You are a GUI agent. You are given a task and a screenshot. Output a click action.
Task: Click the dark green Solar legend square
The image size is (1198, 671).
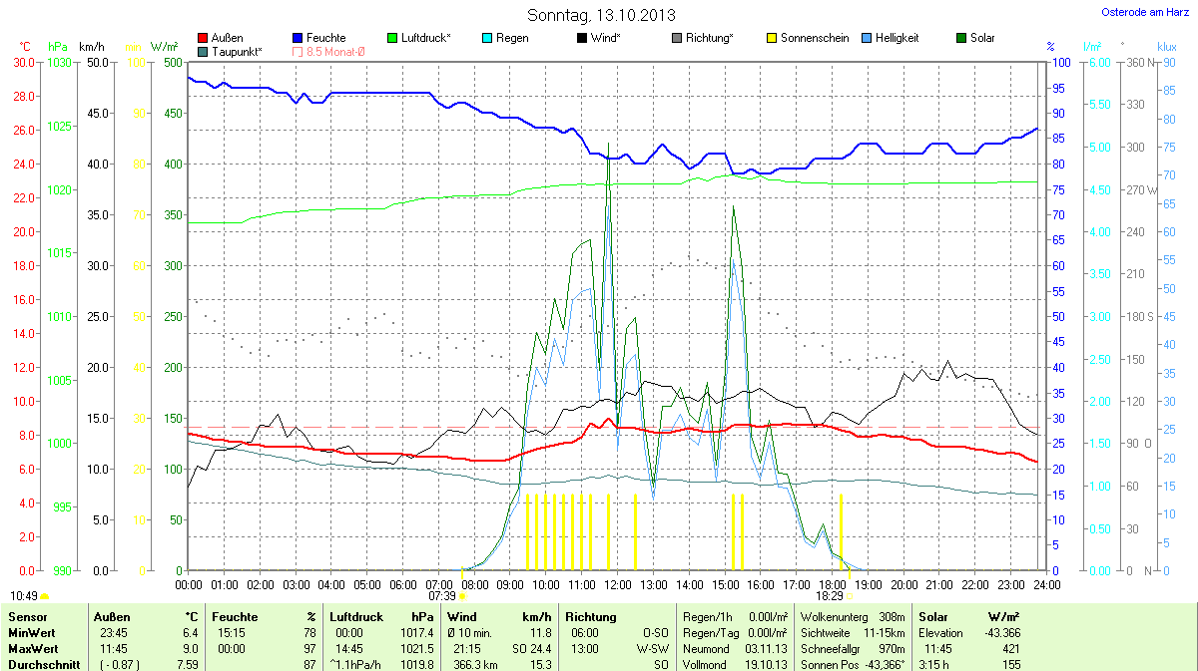(961, 38)
